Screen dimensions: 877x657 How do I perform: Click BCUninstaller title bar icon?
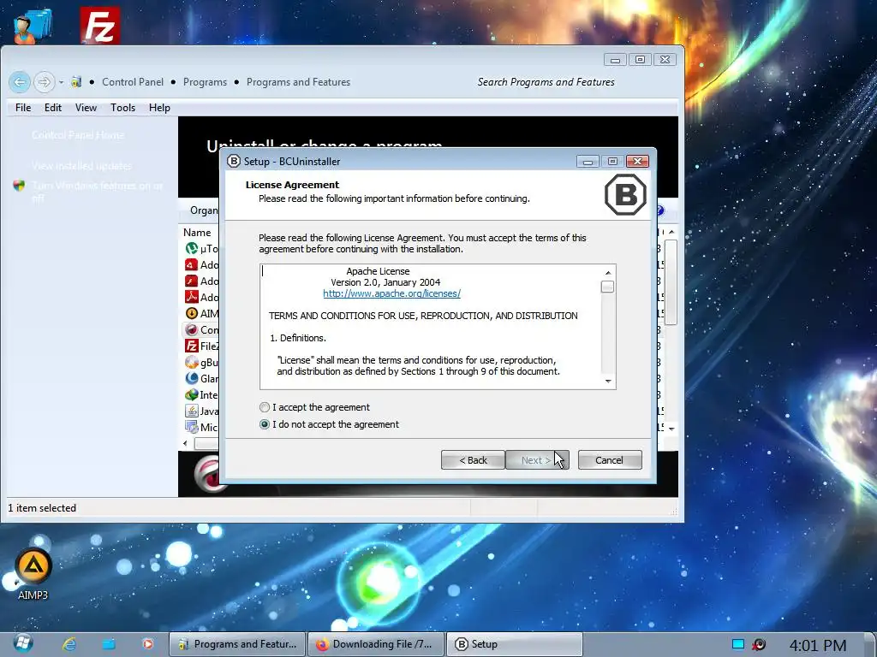tap(233, 162)
